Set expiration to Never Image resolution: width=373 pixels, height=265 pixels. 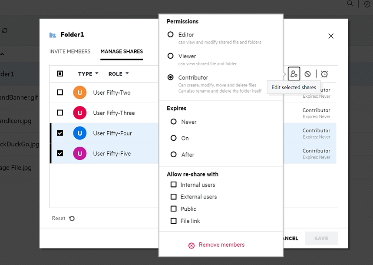click(174, 122)
